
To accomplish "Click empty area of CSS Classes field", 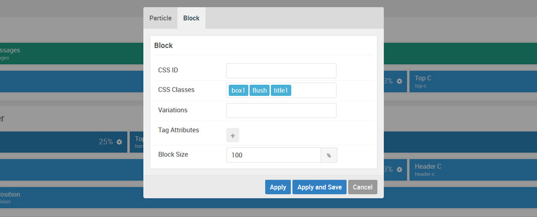I will pyautogui.click(x=313, y=90).
